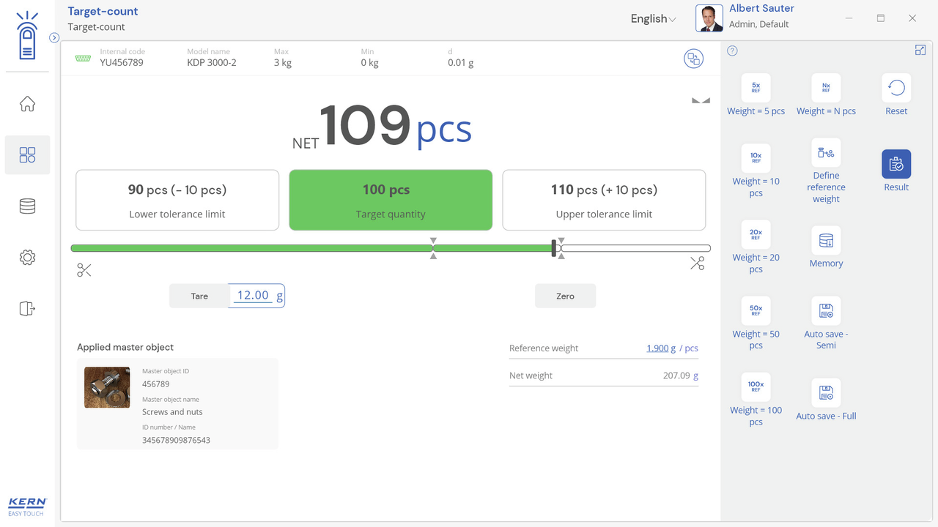Open the Memory database icon
Image resolution: width=938 pixels, height=527 pixels.
coord(826,241)
